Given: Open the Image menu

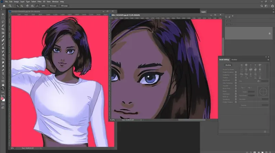Looking at the screenshot, I should [x=16, y=2].
